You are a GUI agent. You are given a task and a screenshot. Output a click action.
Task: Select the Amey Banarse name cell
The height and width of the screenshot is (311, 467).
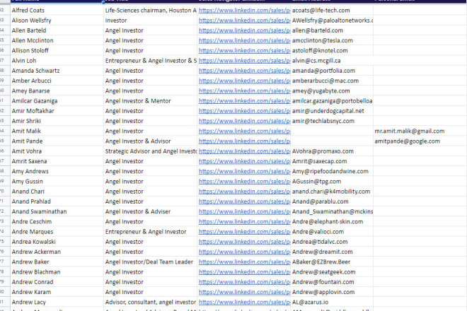coord(57,91)
